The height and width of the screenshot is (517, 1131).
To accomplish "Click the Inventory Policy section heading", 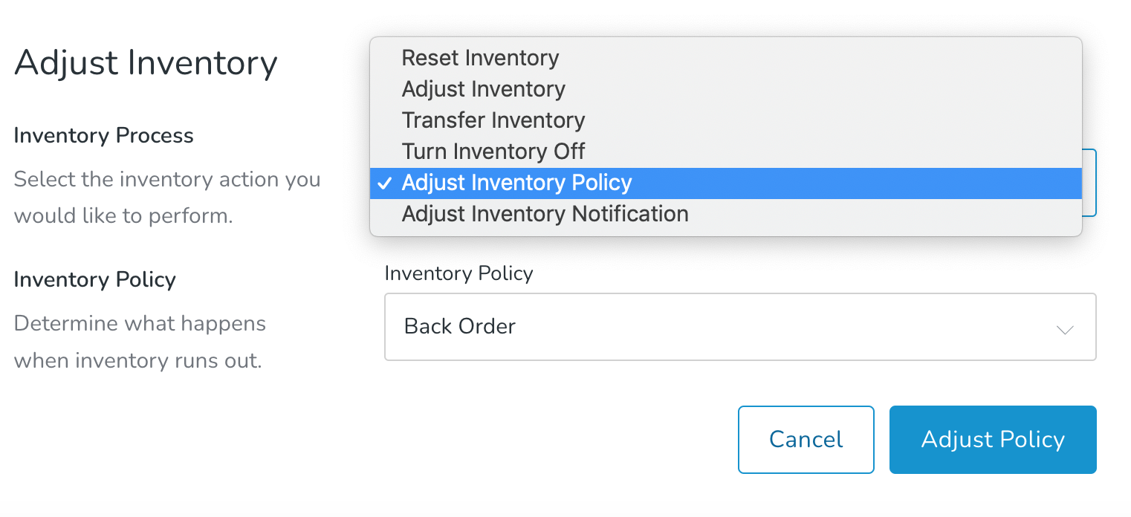I will pos(94,279).
